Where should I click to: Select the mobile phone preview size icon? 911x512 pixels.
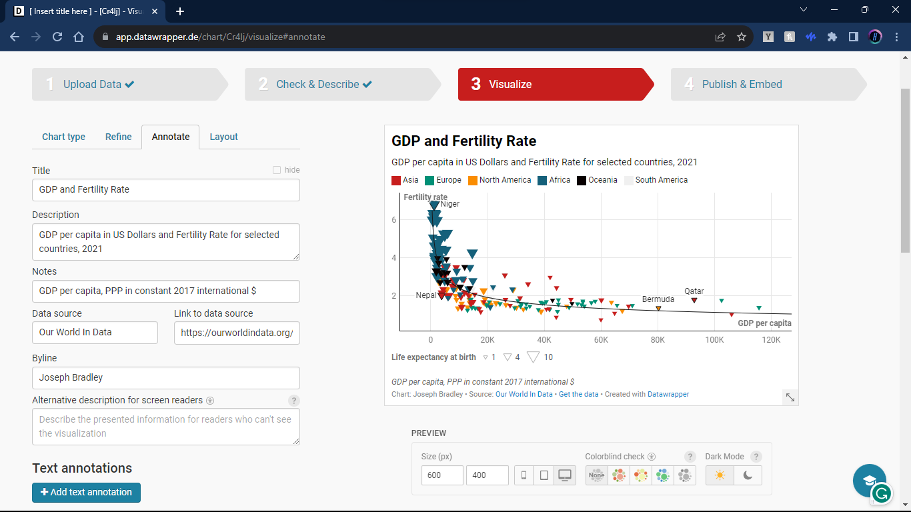(x=524, y=475)
